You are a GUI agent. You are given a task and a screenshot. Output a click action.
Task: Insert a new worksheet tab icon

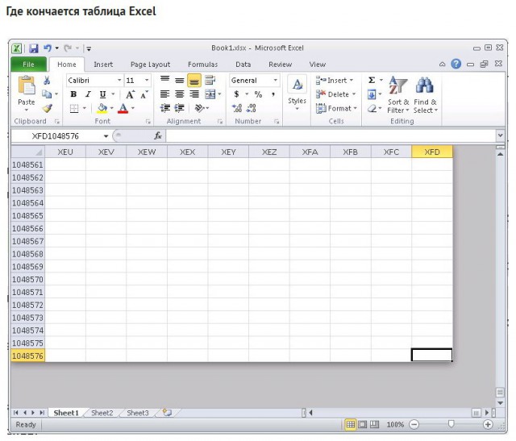pos(168,413)
